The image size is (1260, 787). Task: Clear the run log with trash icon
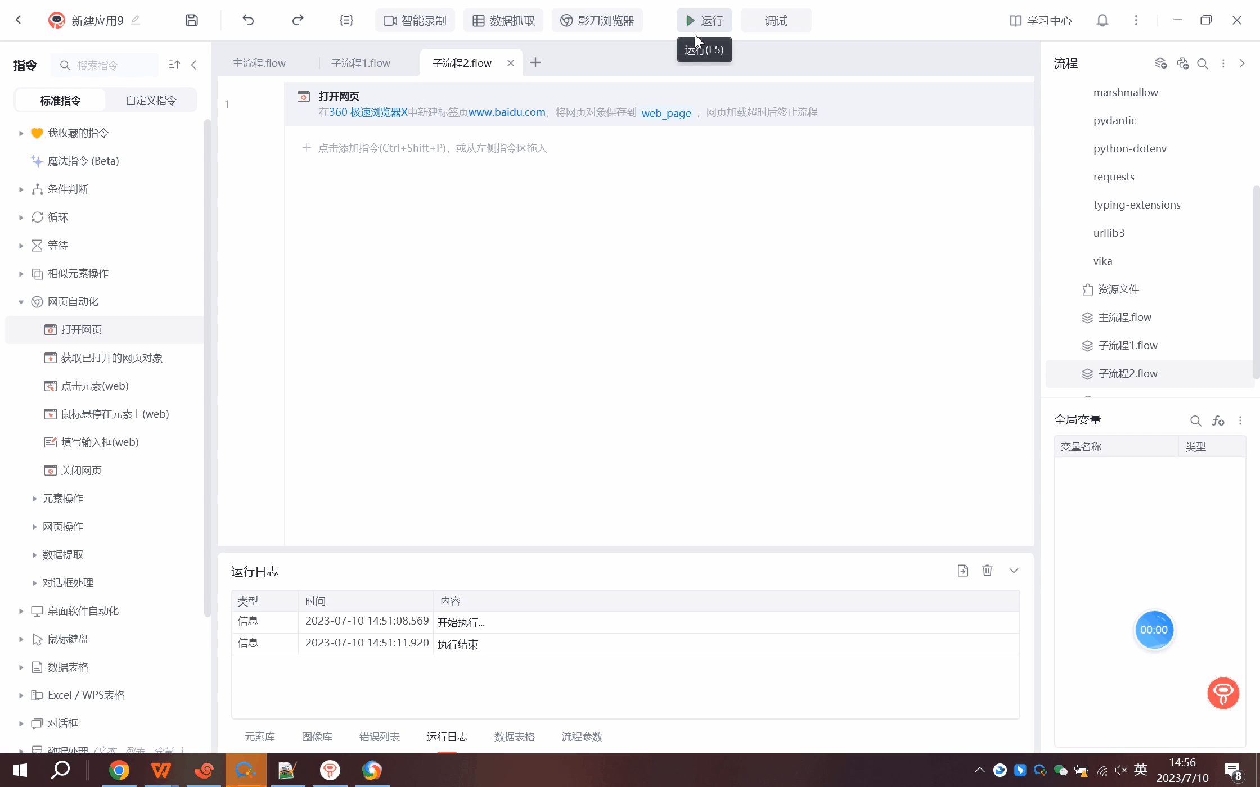pyautogui.click(x=987, y=571)
